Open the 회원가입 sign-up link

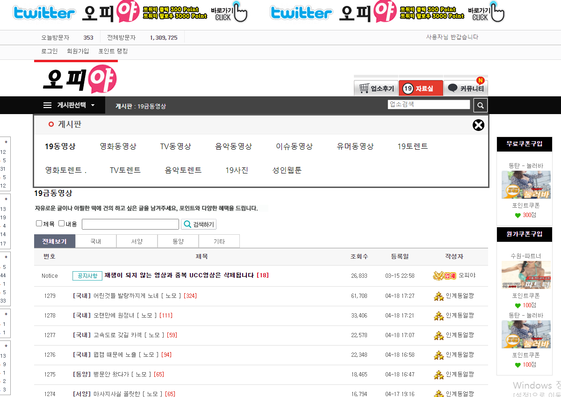point(78,51)
